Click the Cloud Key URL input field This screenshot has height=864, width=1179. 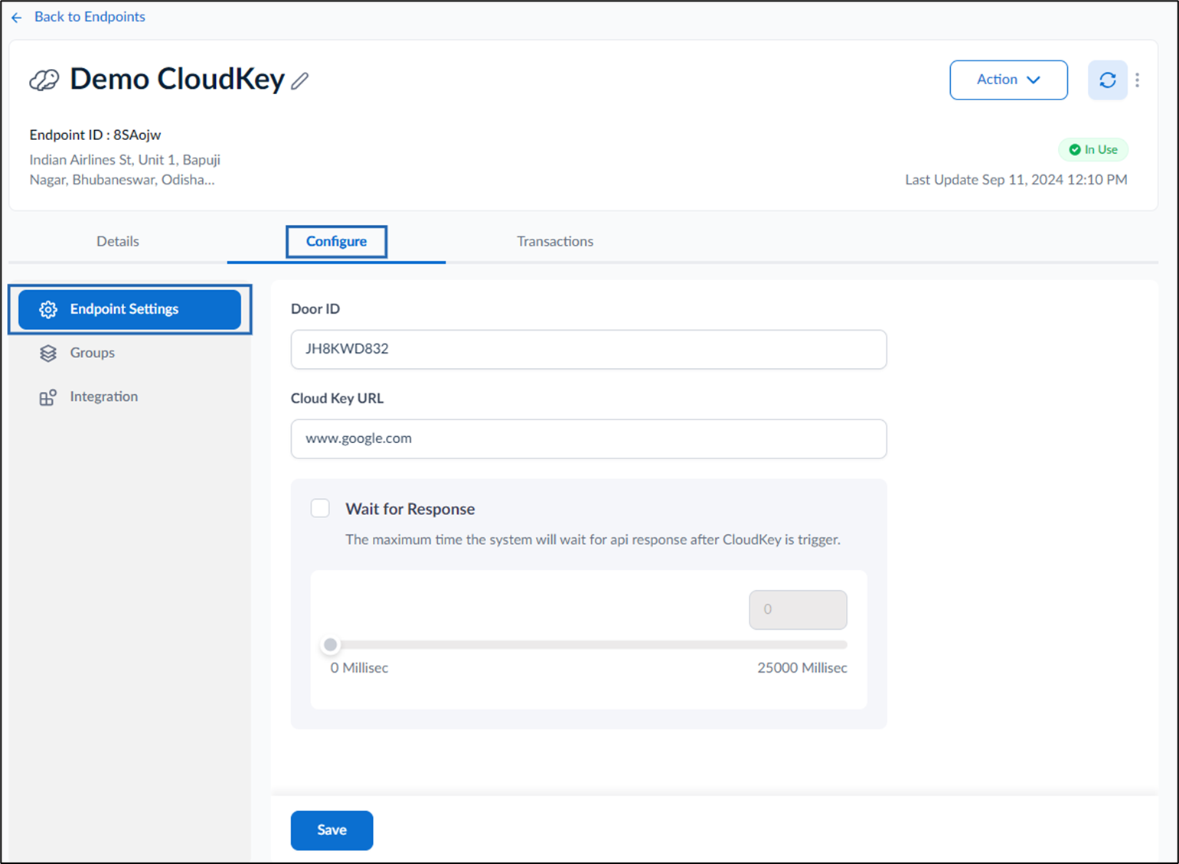tap(589, 439)
